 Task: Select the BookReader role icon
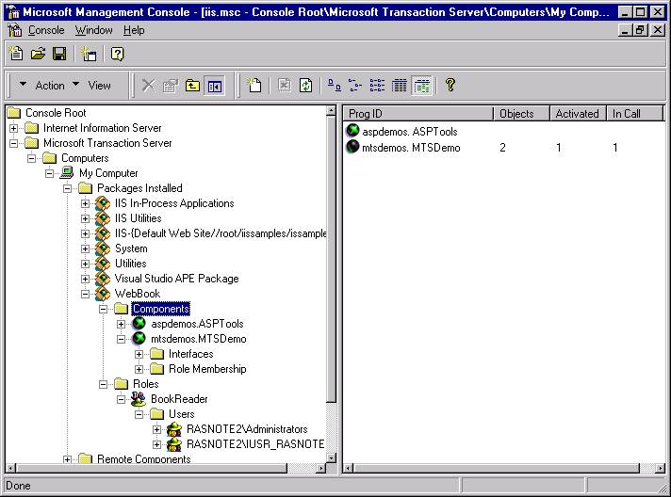[139, 399]
